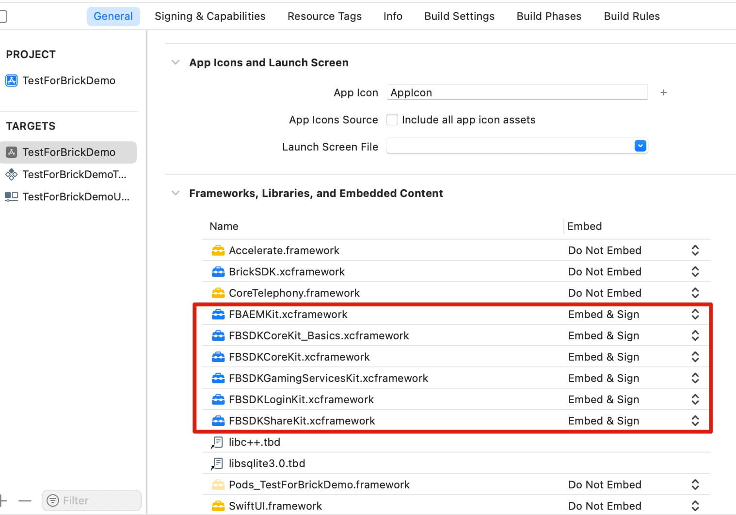The width and height of the screenshot is (736, 515).
Task: Click the FBSDKGamingServicesKit.xcframework icon
Action: coord(218,378)
